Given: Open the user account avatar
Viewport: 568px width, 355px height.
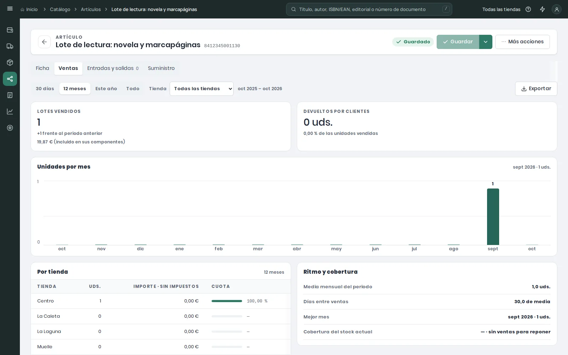Looking at the screenshot, I should point(557,9).
